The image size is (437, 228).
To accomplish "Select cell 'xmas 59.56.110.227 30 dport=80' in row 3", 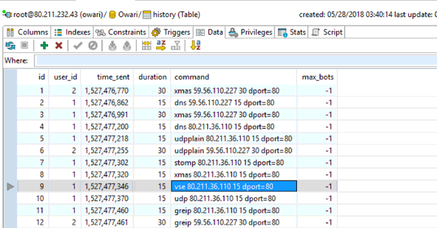I will [x=234, y=115].
